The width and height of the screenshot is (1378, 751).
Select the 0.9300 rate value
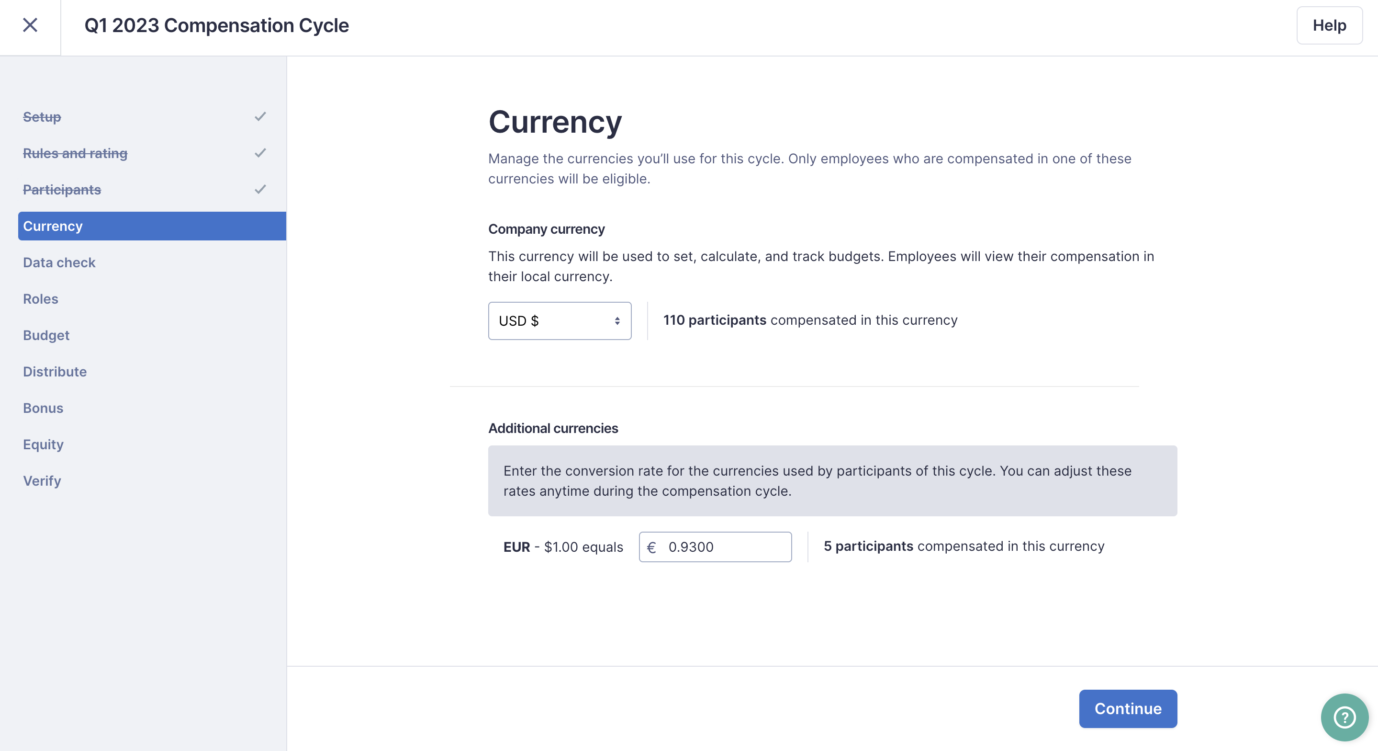[x=691, y=546]
